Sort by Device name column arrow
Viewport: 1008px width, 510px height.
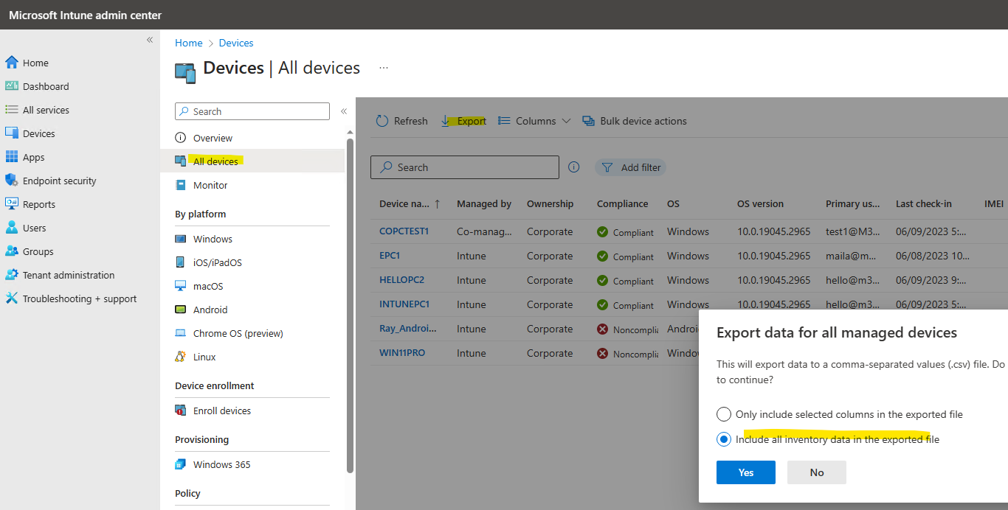[x=438, y=204]
